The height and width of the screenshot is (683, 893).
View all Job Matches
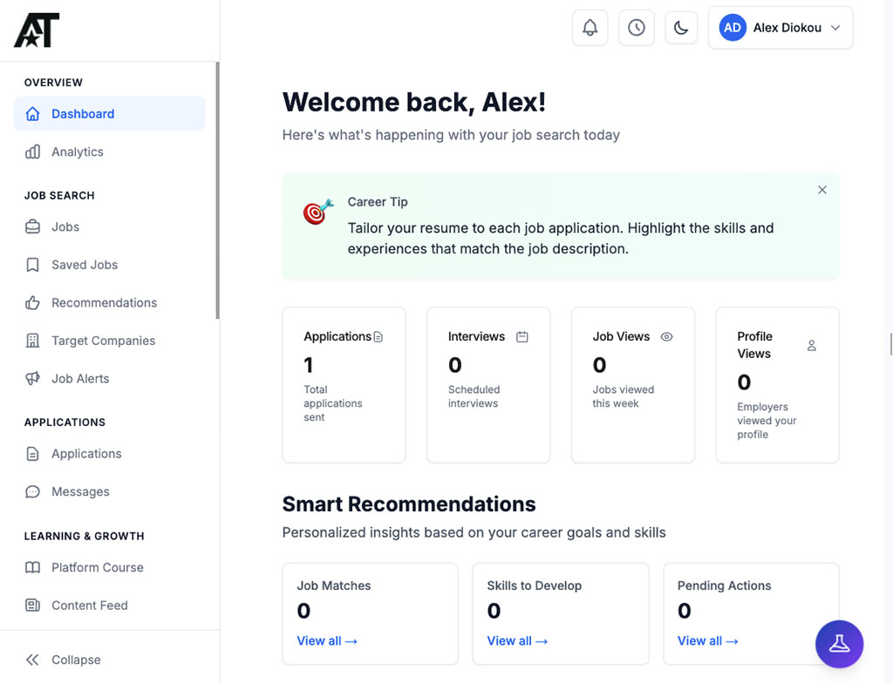click(x=327, y=641)
